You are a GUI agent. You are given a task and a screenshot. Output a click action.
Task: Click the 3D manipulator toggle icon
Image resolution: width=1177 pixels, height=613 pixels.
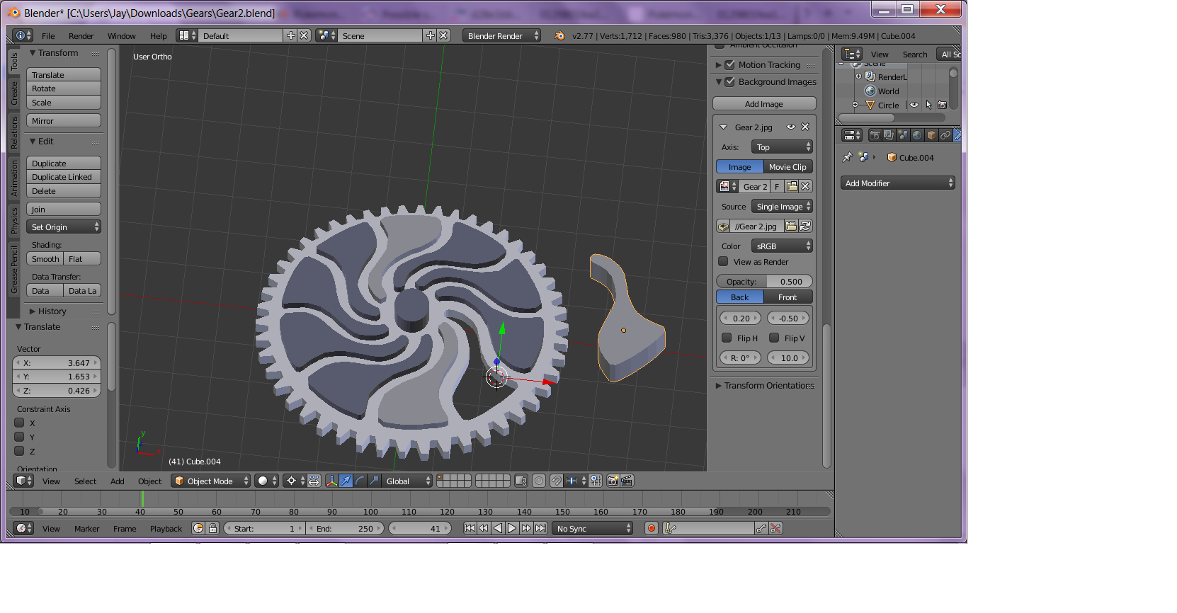pos(331,481)
